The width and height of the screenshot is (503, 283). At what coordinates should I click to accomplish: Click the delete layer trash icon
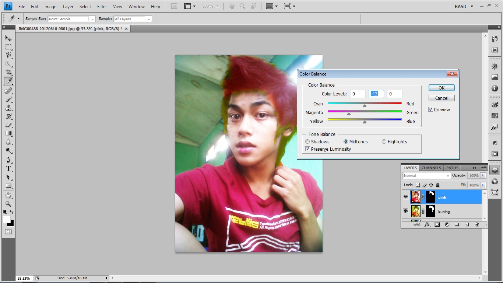[x=477, y=224]
